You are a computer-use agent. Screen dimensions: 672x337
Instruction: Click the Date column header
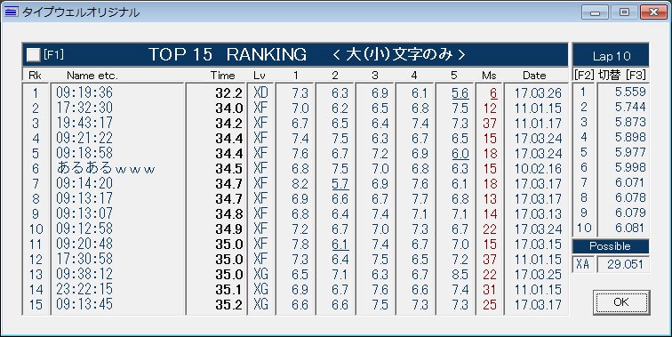(534, 76)
